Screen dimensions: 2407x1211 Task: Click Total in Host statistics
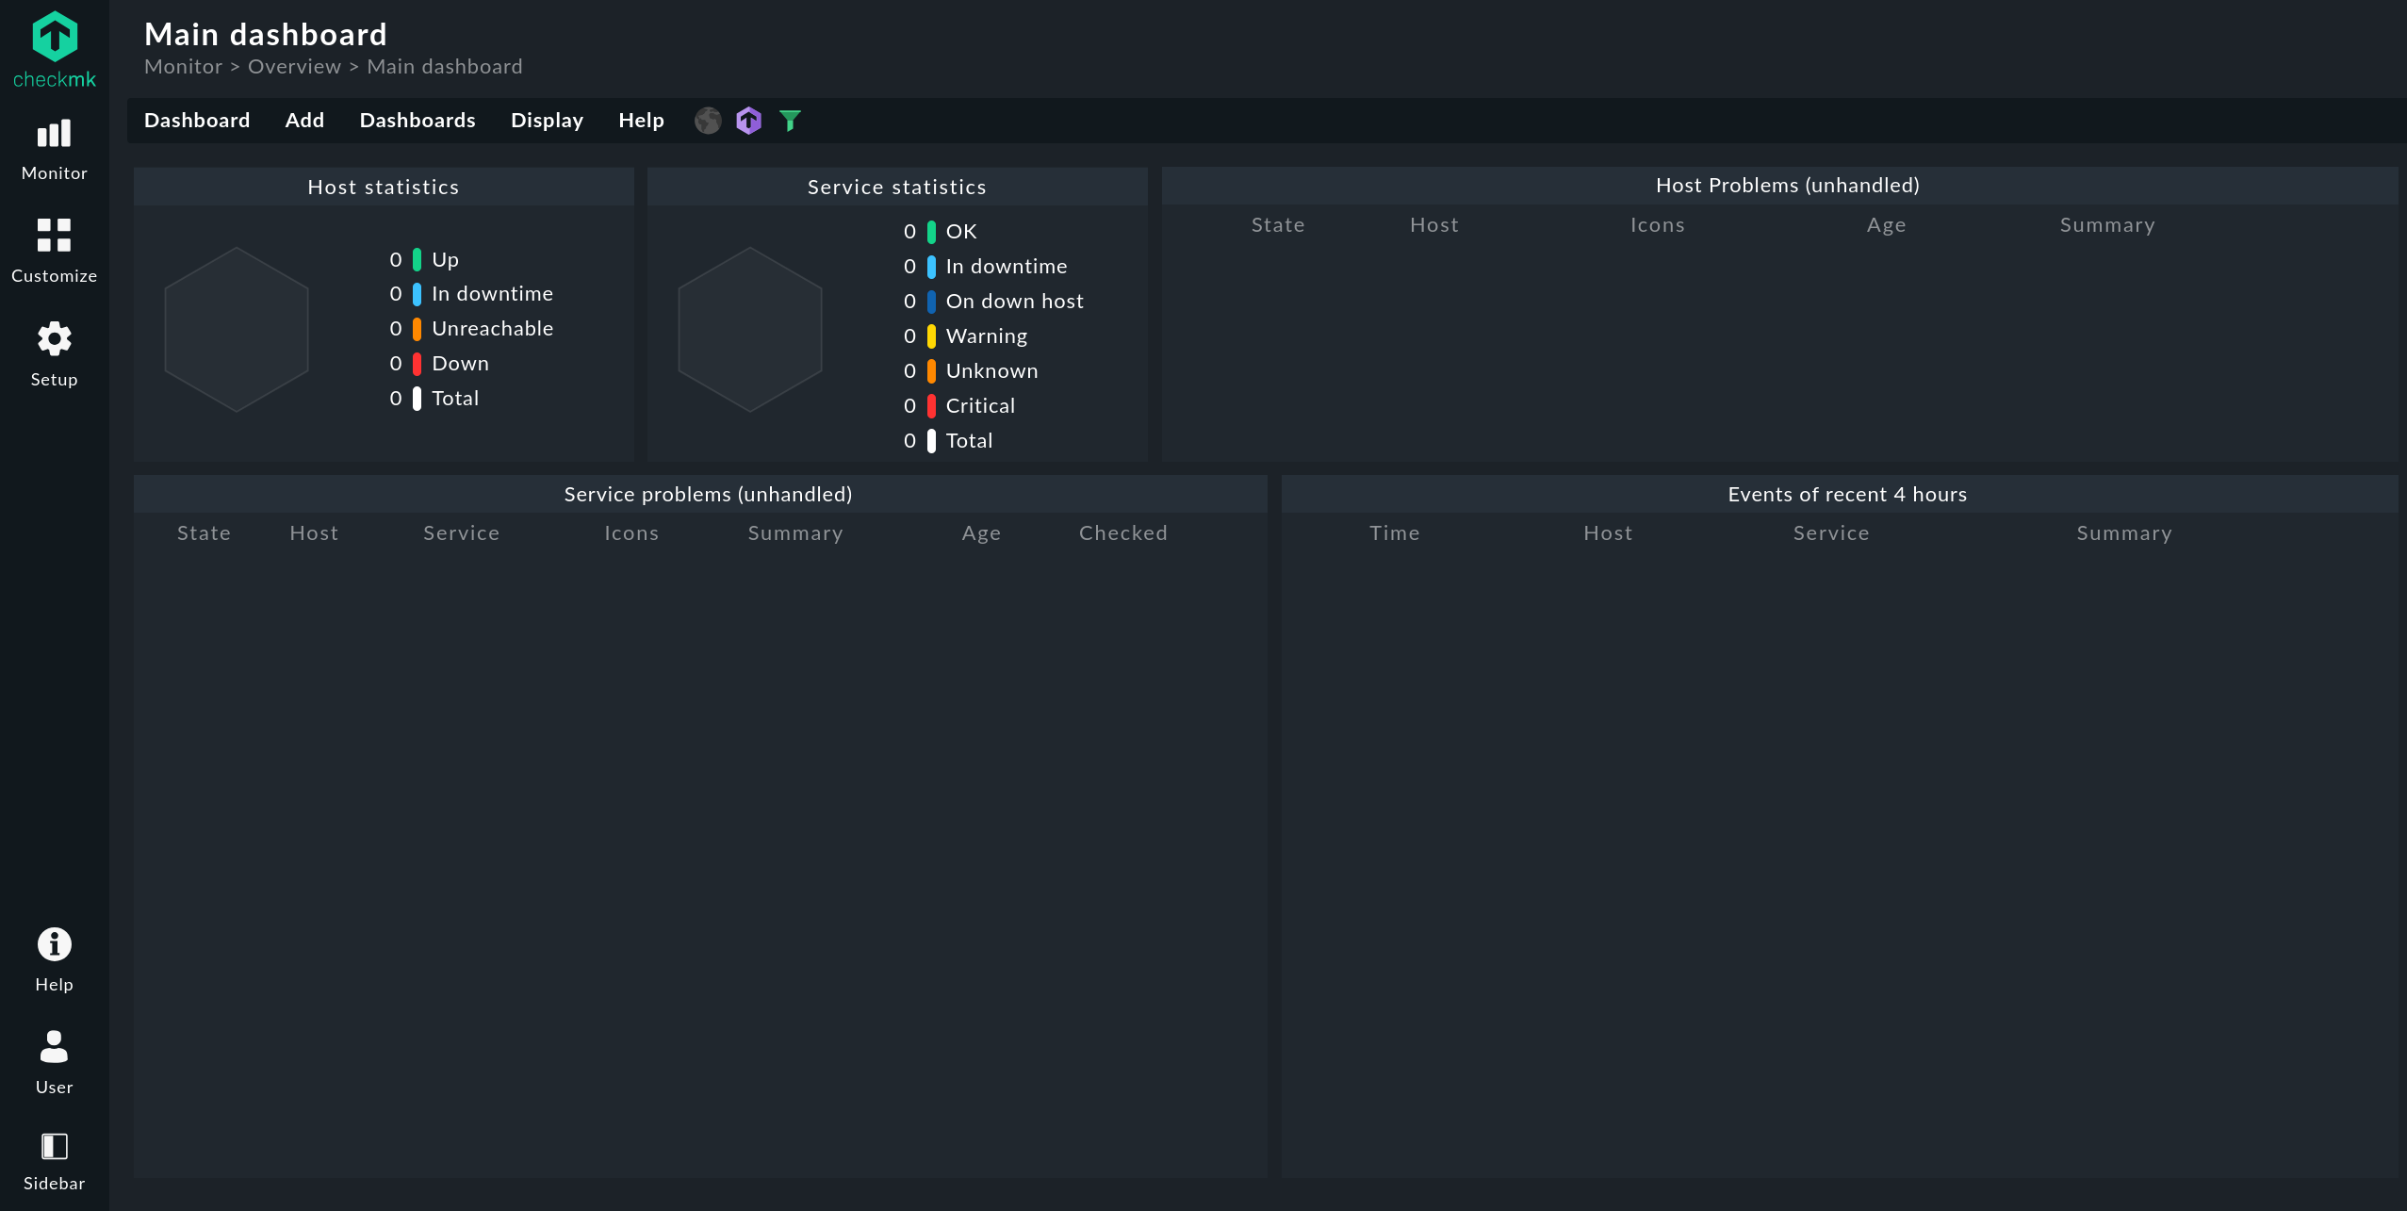[455, 399]
